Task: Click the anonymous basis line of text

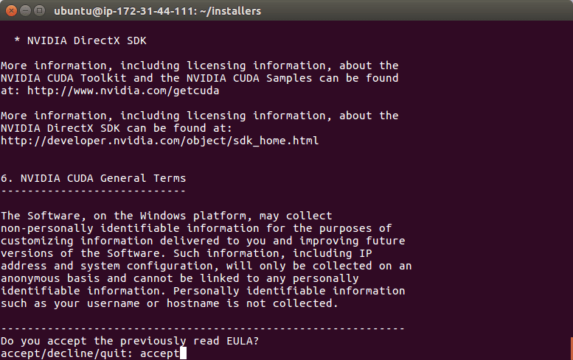Action: pyautogui.click(x=180, y=278)
